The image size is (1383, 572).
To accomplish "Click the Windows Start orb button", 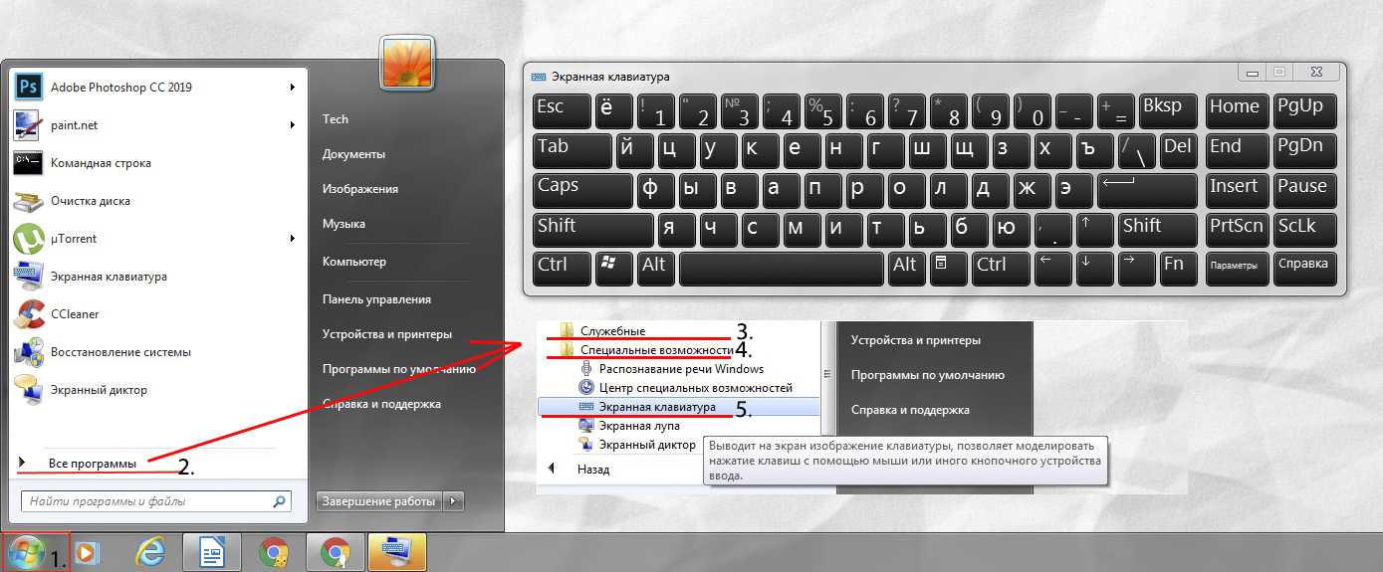I will click(25, 552).
